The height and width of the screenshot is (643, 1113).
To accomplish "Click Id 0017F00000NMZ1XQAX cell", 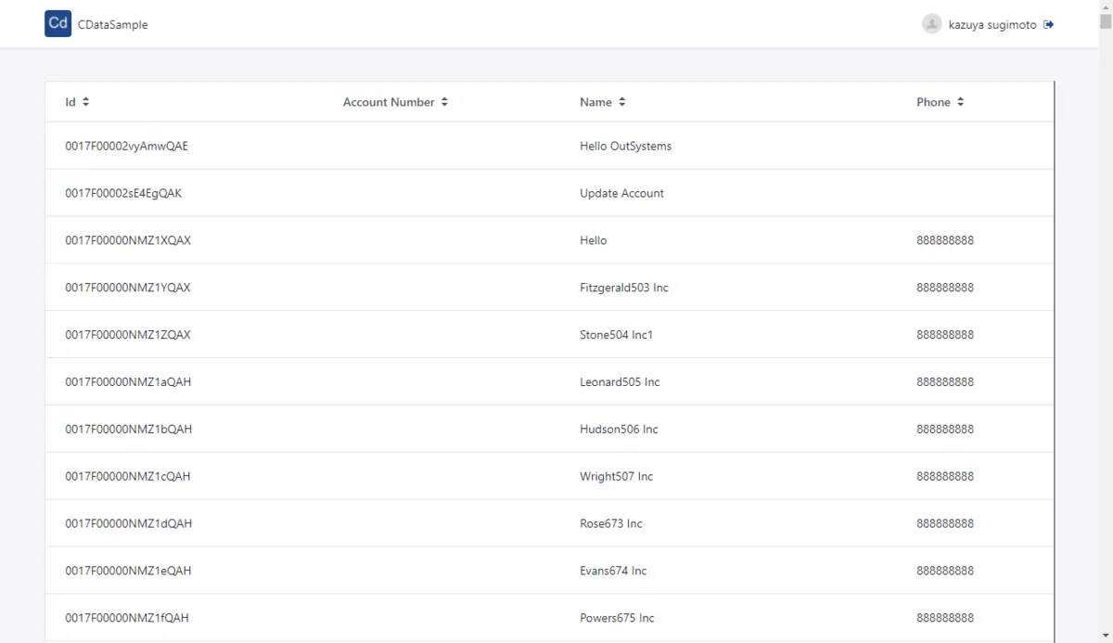I will click(128, 240).
